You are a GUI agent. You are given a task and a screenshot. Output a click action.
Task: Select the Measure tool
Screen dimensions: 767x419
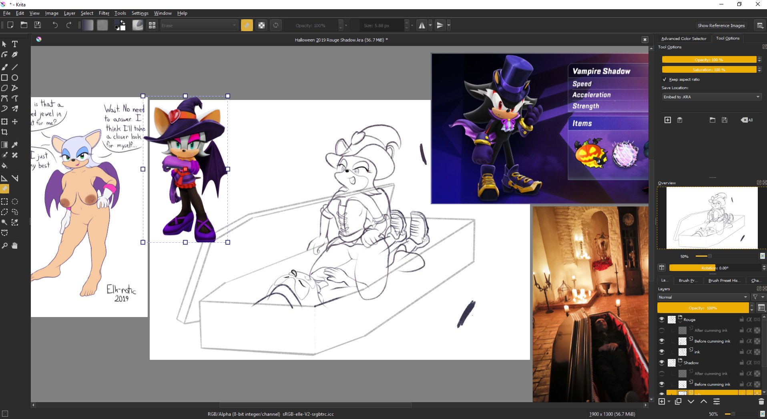[x=15, y=178]
